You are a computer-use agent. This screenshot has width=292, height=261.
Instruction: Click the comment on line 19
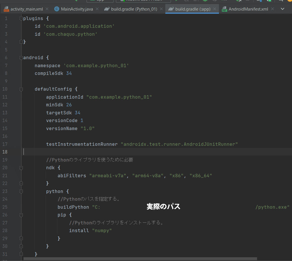click(90, 160)
